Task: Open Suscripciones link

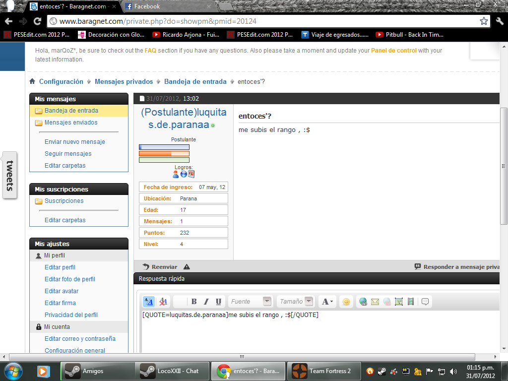Action: pyautogui.click(x=64, y=201)
